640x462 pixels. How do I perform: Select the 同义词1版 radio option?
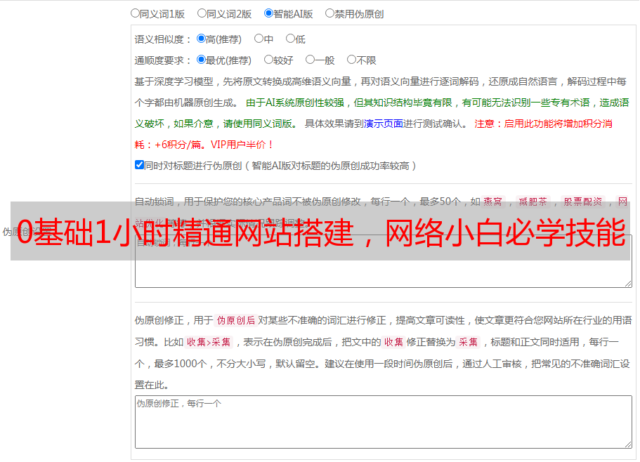[135, 13]
